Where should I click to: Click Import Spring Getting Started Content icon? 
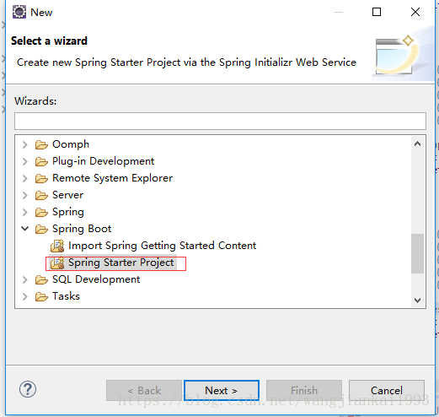coord(57,246)
